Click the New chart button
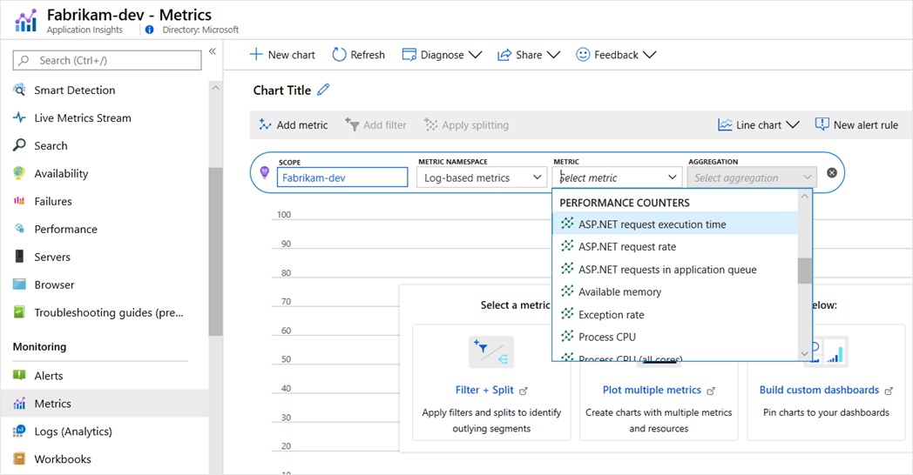 (x=282, y=55)
